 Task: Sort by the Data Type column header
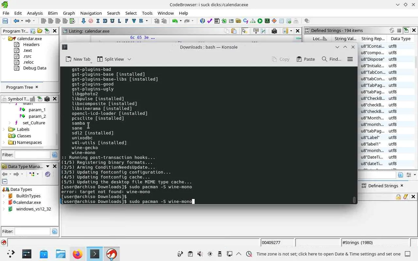click(x=400, y=38)
